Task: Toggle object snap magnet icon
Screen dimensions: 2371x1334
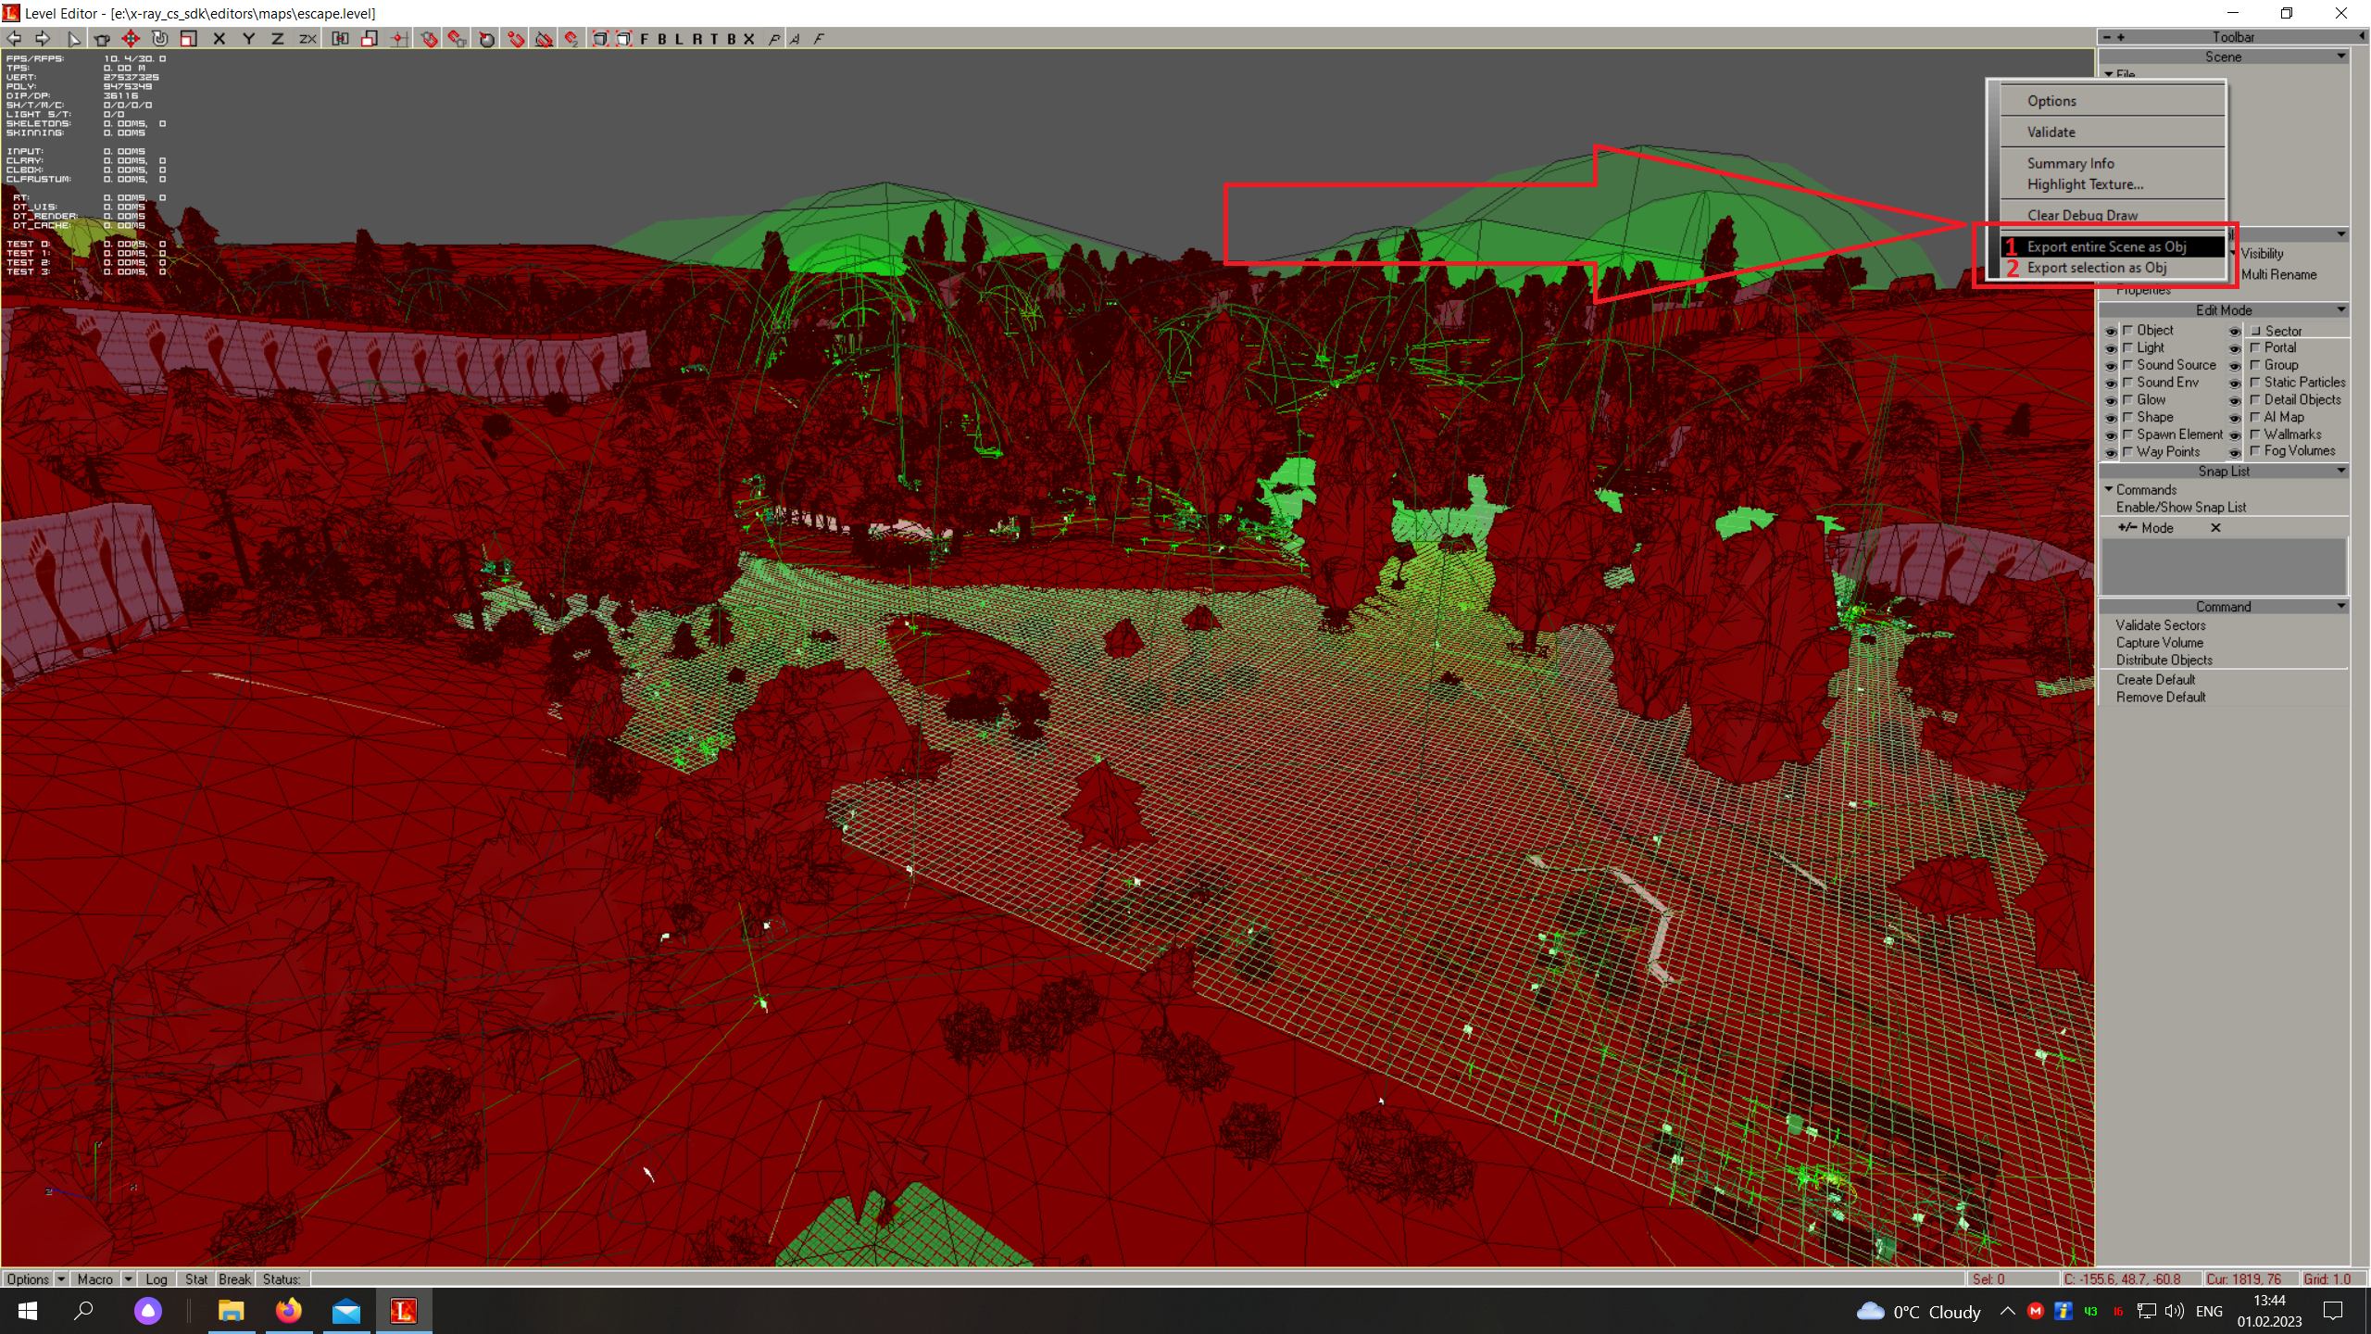Action: click(x=429, y=38)
